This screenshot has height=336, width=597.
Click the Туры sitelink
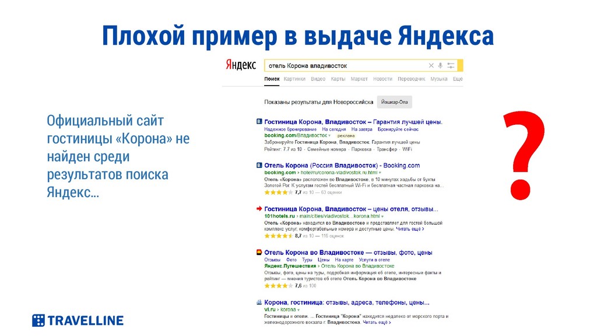[x=307, y=260]
